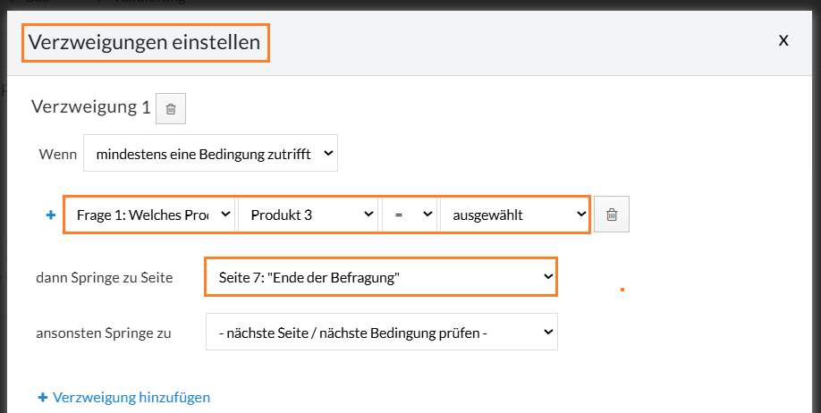Expand the 'ausgewählt' state dropdown
Screen dimensions: 821x413
(514, 215)
